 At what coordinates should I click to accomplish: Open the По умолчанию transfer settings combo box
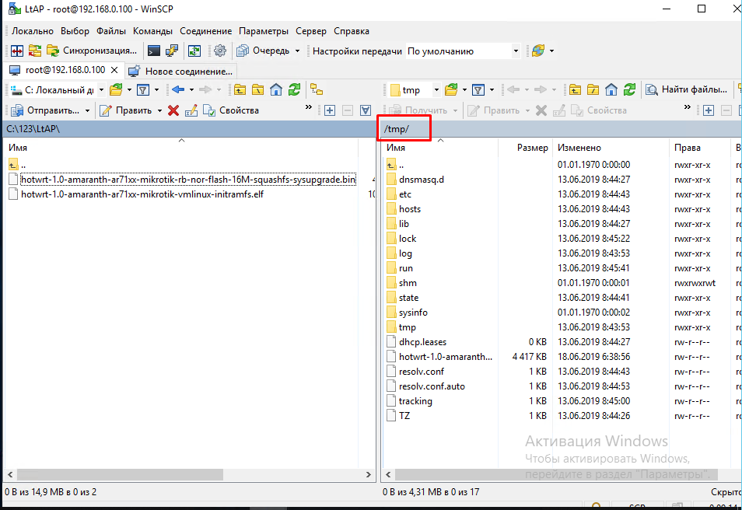(x=464, y=51)
